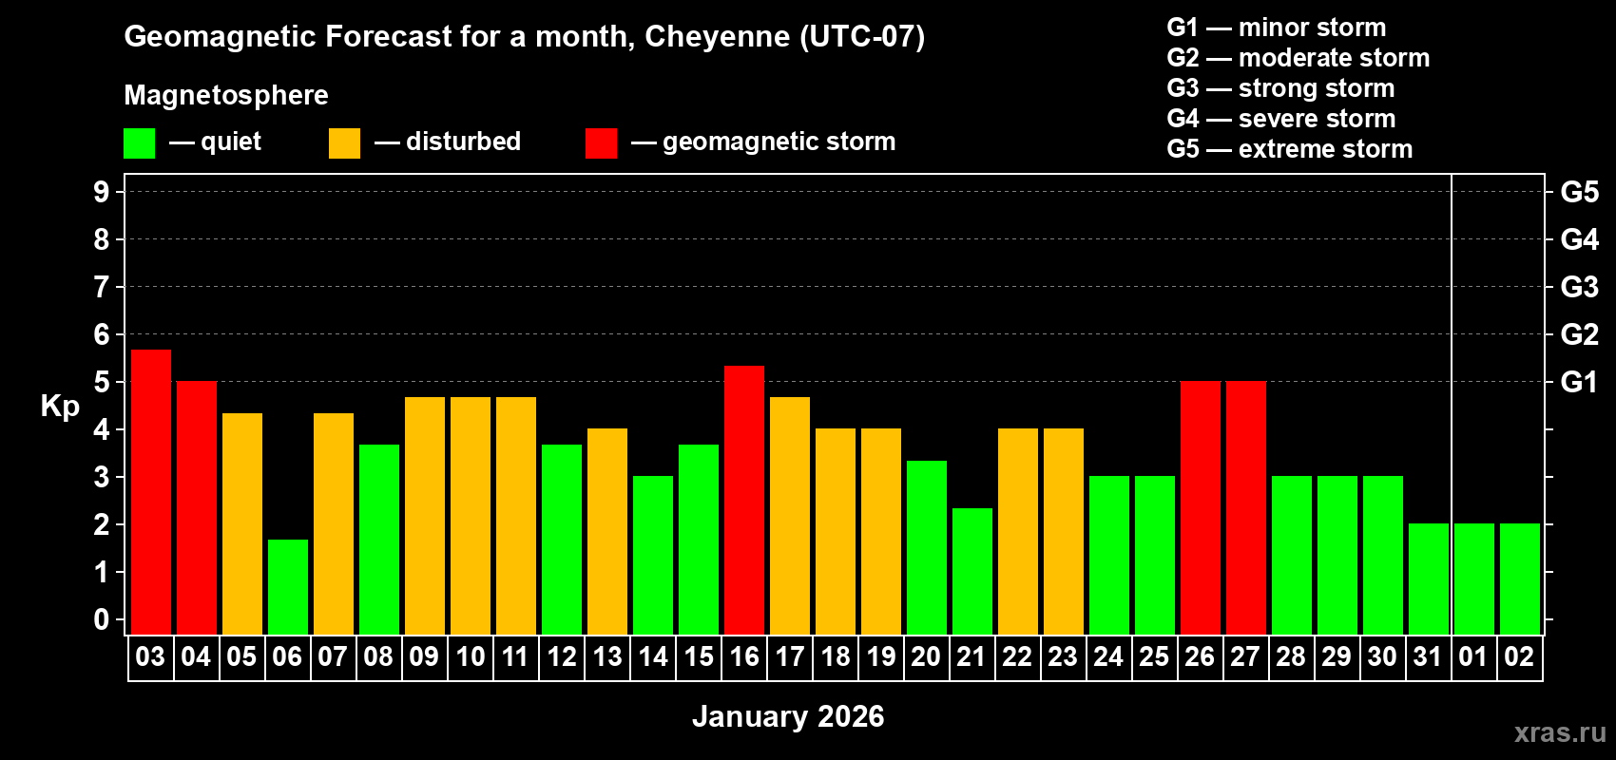Click the G2 — moderate storm legend line
The width and height of the screenshot is (1616, 760).
click(x=1299, y=58)
